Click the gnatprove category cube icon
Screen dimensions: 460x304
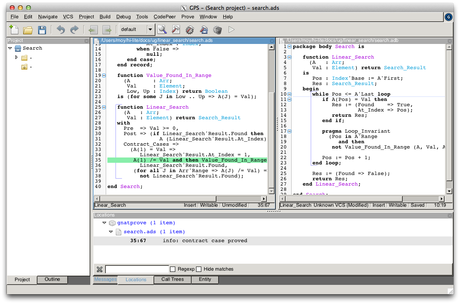(x=112, y=223)
